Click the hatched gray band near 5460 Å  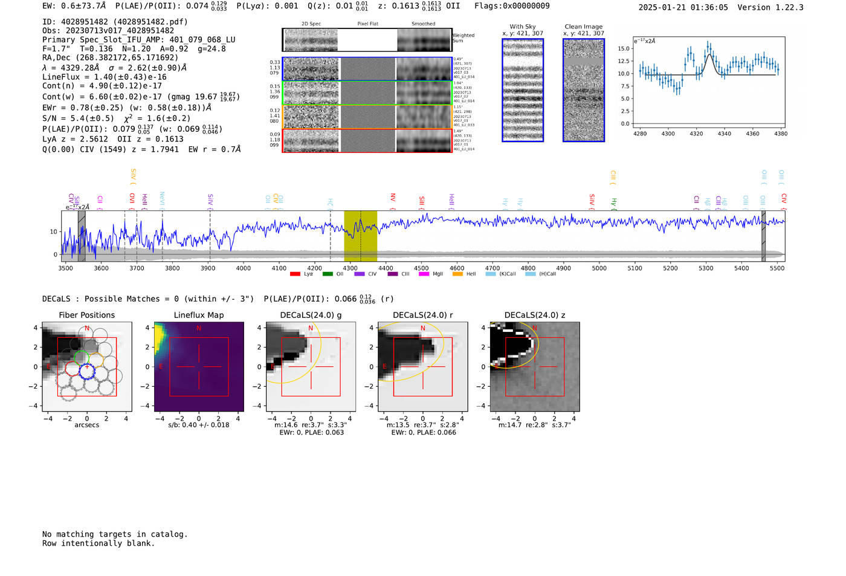click(x=763, y=236)
